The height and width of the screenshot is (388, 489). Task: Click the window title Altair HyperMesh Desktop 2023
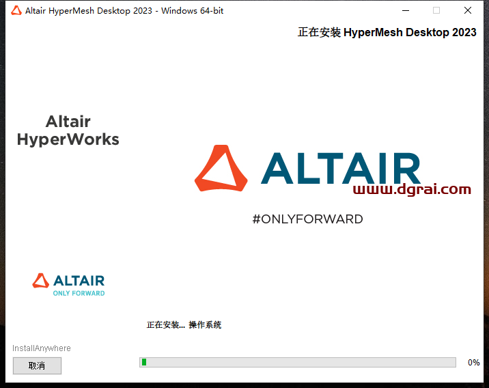pos(124,11)
